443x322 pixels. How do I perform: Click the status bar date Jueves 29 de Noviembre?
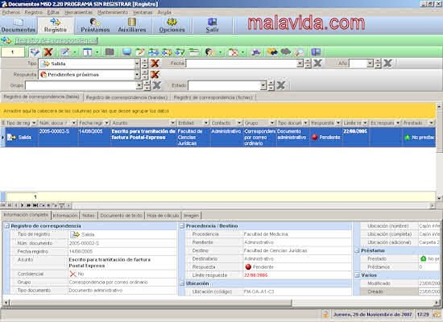tap(372, 315)
